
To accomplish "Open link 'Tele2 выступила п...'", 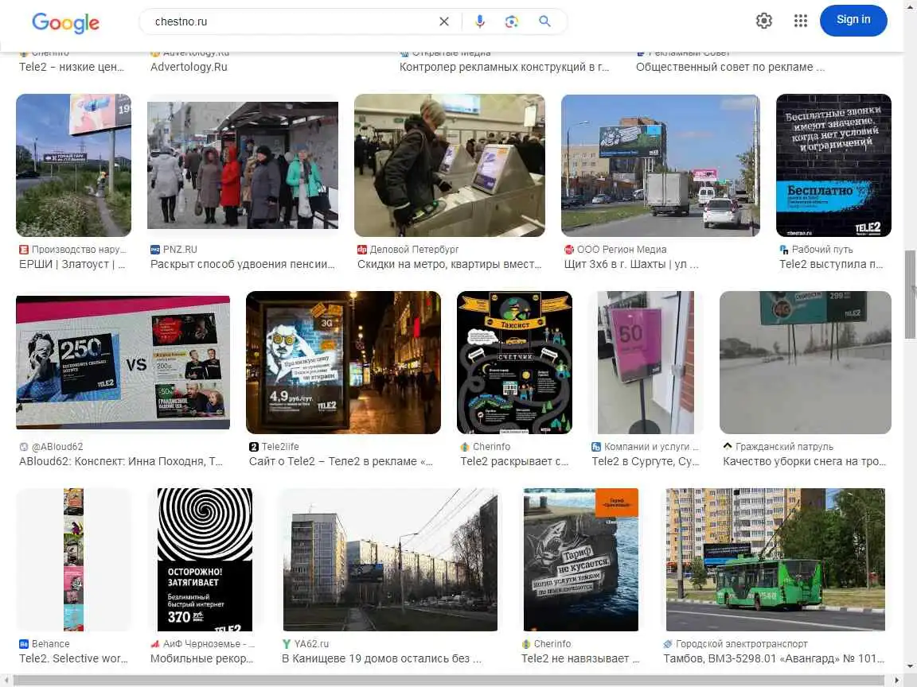I will tap(831, 264).
